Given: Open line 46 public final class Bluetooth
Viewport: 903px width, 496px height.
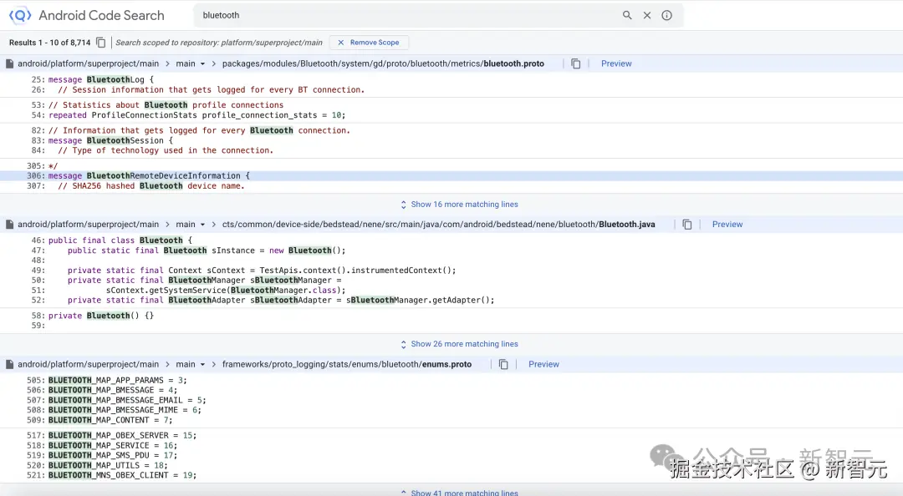Looking at the screenshot, I should point(120,240).
